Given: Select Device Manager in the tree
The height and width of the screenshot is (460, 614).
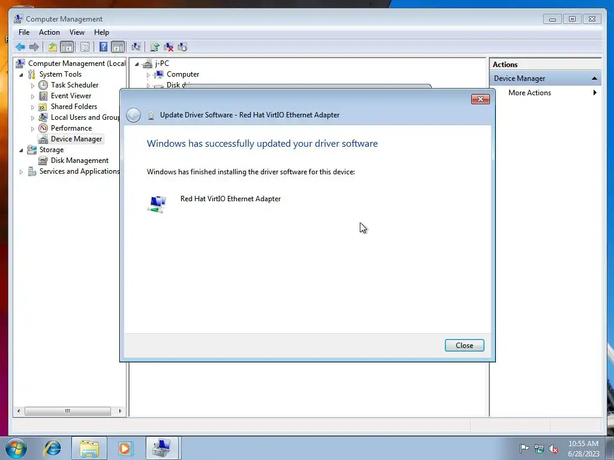Looking at the screenshot, I should pos(76,139).
